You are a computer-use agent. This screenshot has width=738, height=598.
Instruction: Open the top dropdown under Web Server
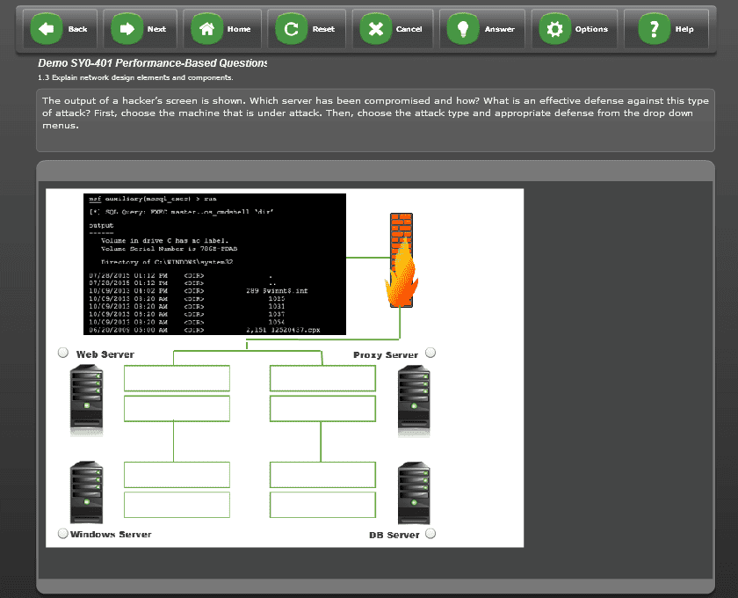[x=177, y=378]
